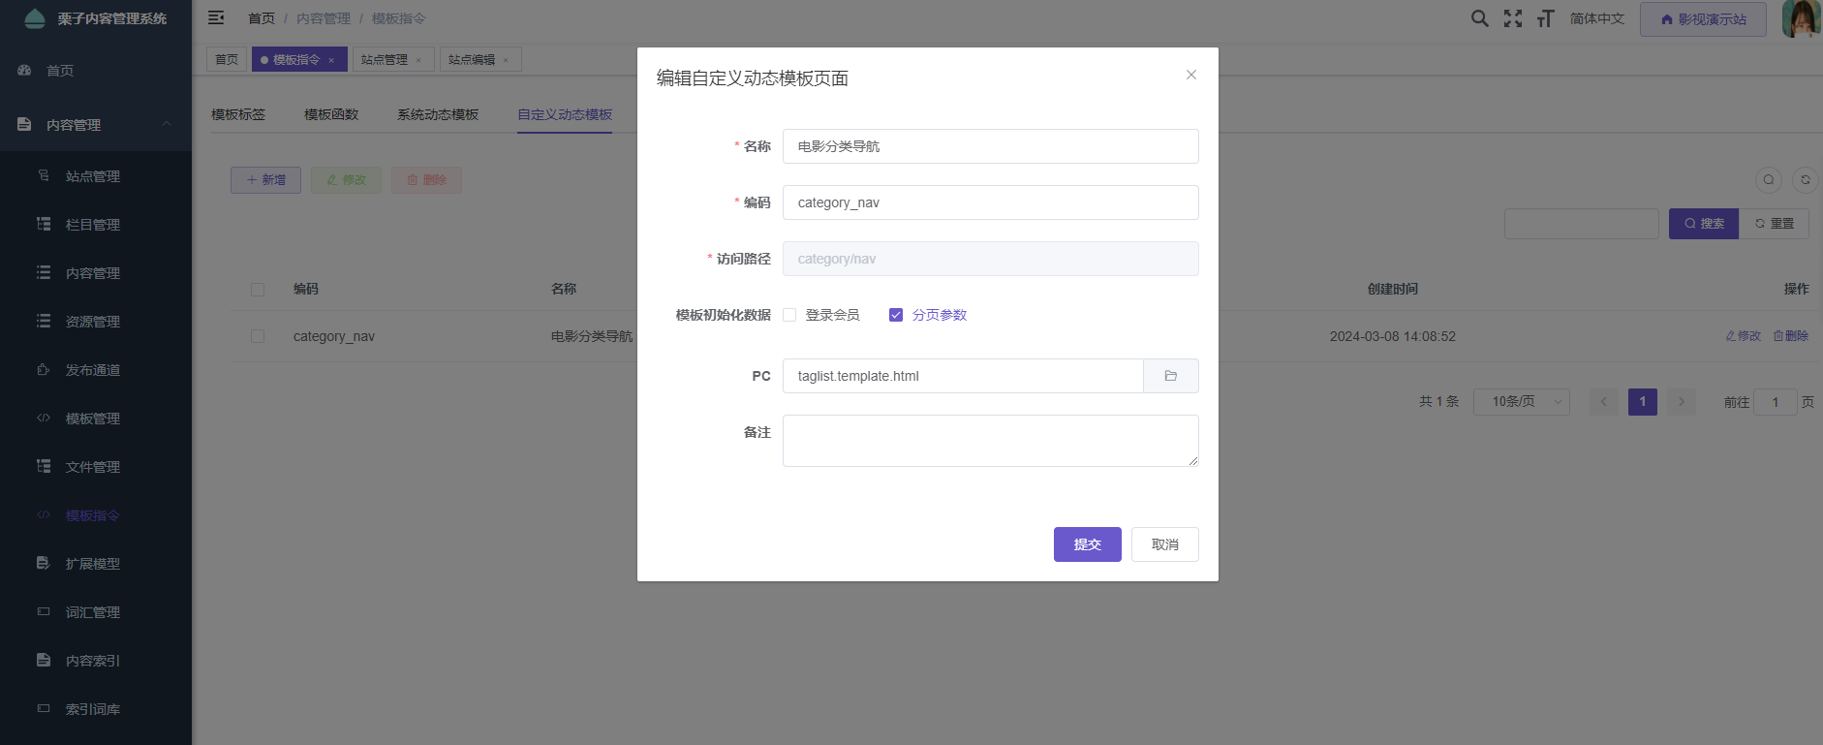Open font size icon in header

1545,18
